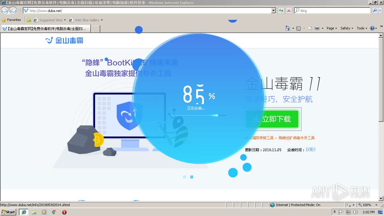Launch Media Player from the taskbar
The height and width of the screenshot is (216, 384).
click(x=44, y=212)
